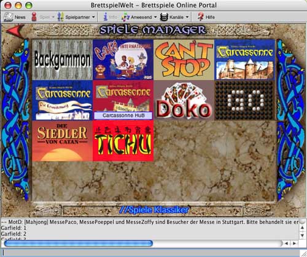Viewport: 307px width, 257px height.
Task: Click the Anwesend colored people icon
Action: point(125,17)
